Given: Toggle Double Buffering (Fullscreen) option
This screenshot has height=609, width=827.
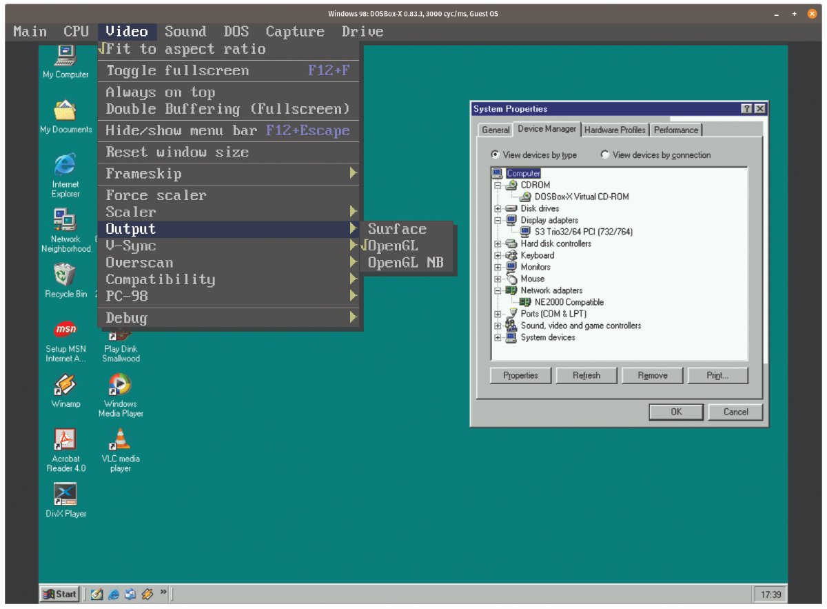Looking at the screenshot, I should pyautogui.click(x=228, y=109).
